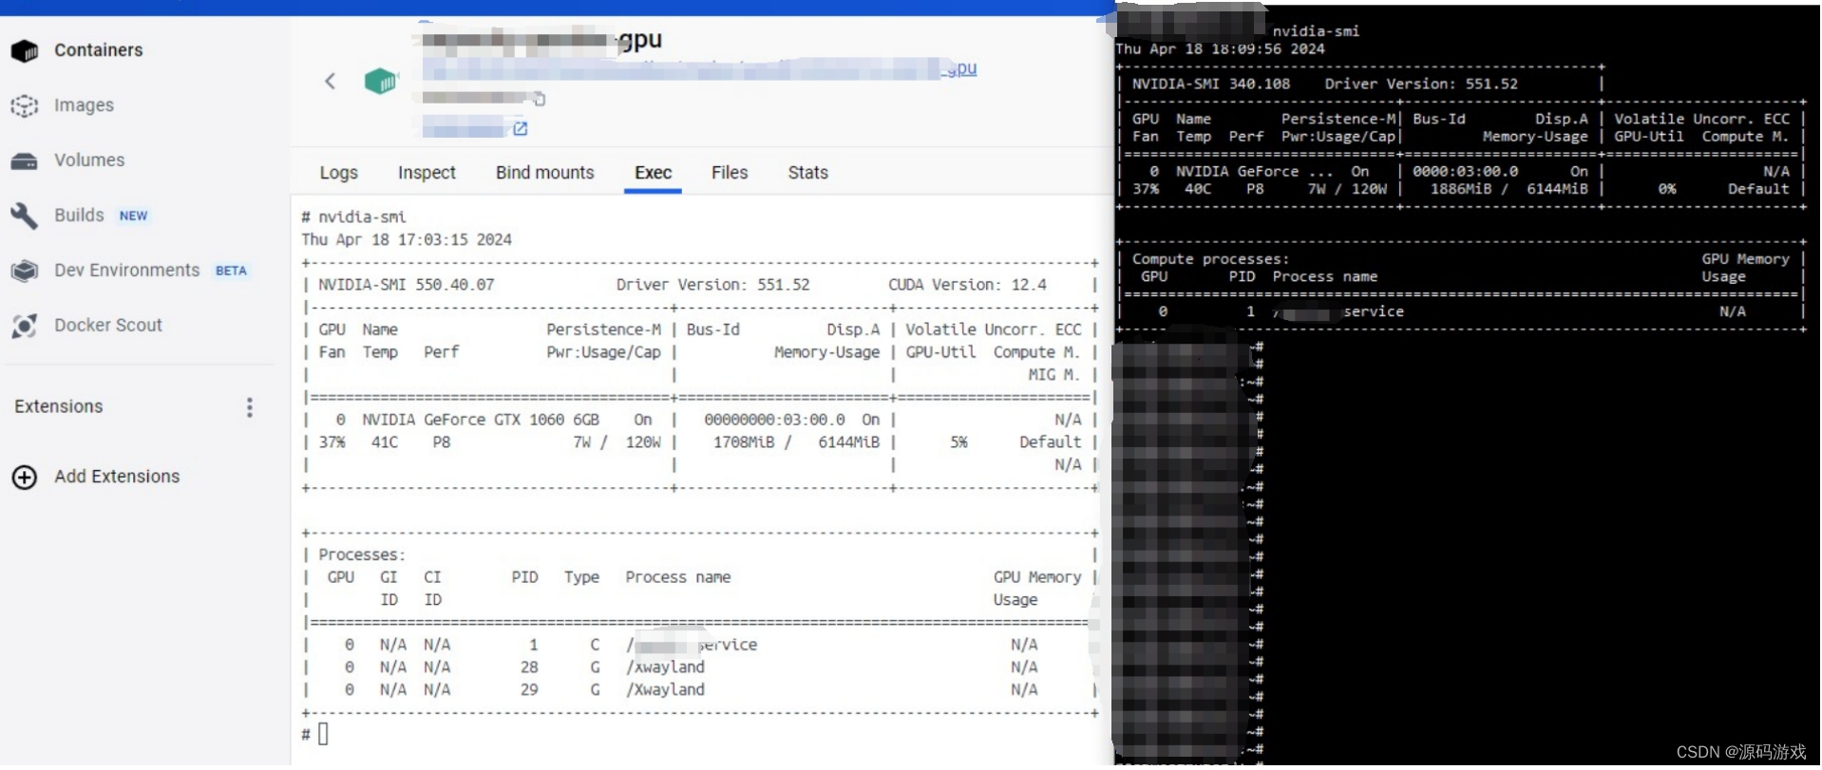The height and width of the screenshot is (770, 1822).
Task: Copy the container ID with the copy icon
Action: [539, 99]
